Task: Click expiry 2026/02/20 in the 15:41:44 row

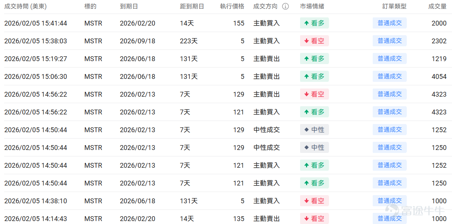Action: pyautogui.click(x=137, y=23)
